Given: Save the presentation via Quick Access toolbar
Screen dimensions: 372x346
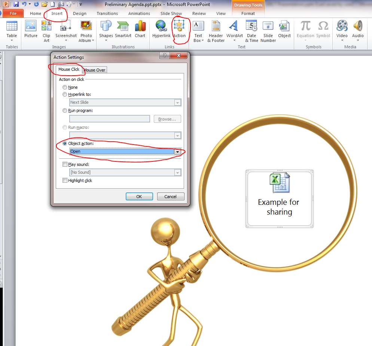Looking at the screenshot, I should (16, 4).
